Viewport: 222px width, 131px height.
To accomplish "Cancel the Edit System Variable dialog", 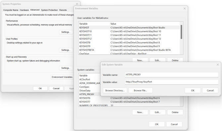I will pos(210,91).
